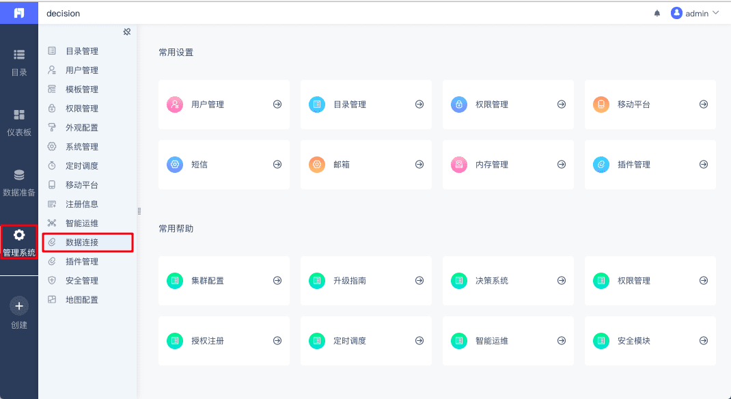Image resolution: width=731 pixels, height=399 pixels.
Task: Click the 权限管理 lock card icon
Action: [459, 105]
